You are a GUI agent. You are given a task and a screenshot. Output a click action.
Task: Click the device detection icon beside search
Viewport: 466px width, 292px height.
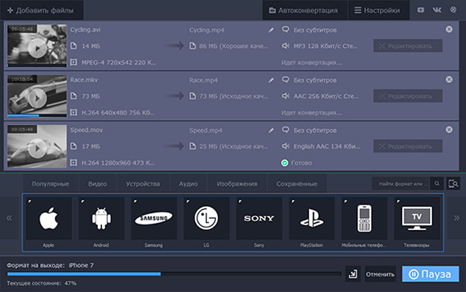point(454,184)
